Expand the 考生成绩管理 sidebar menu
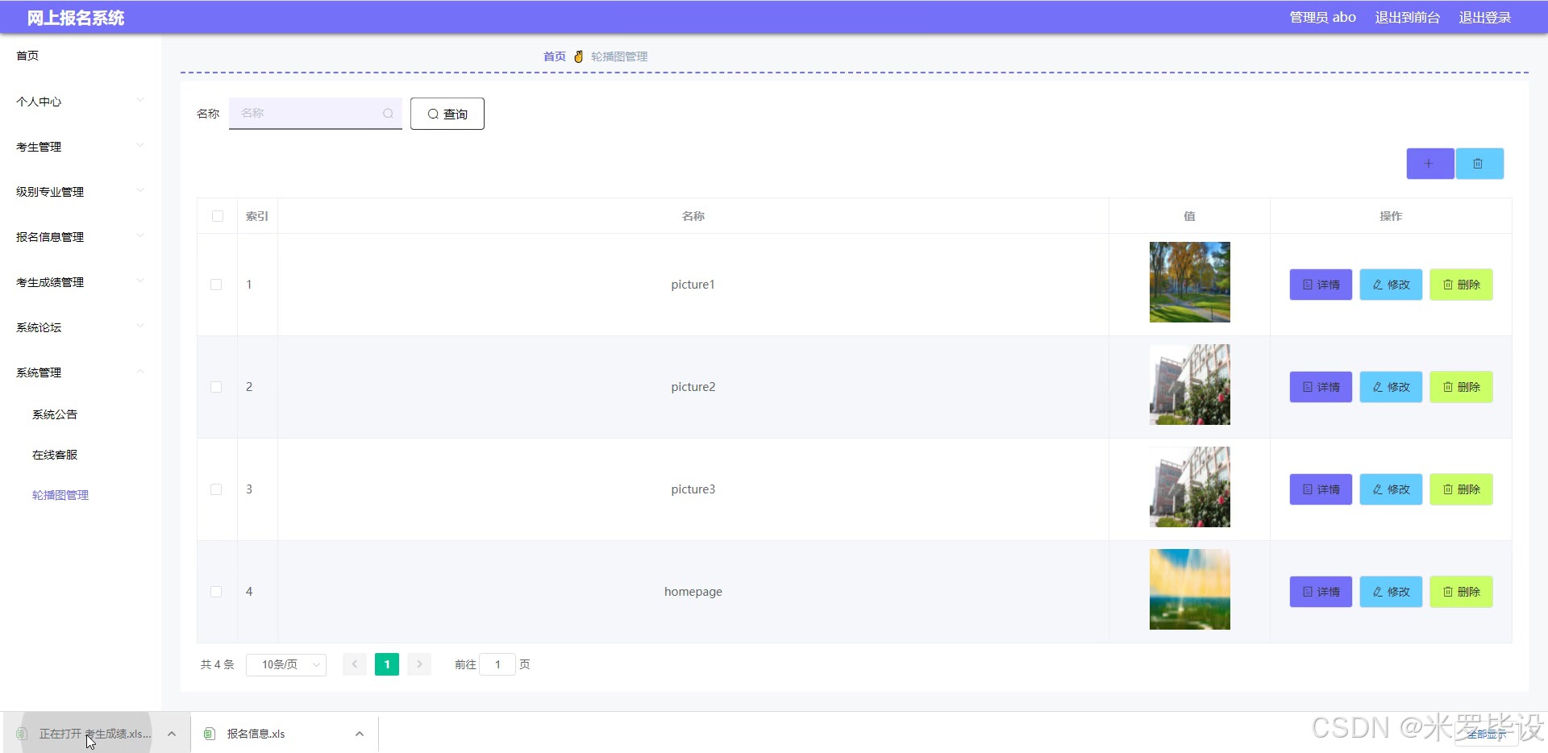 pyautogui.click(x=81, y=282)
